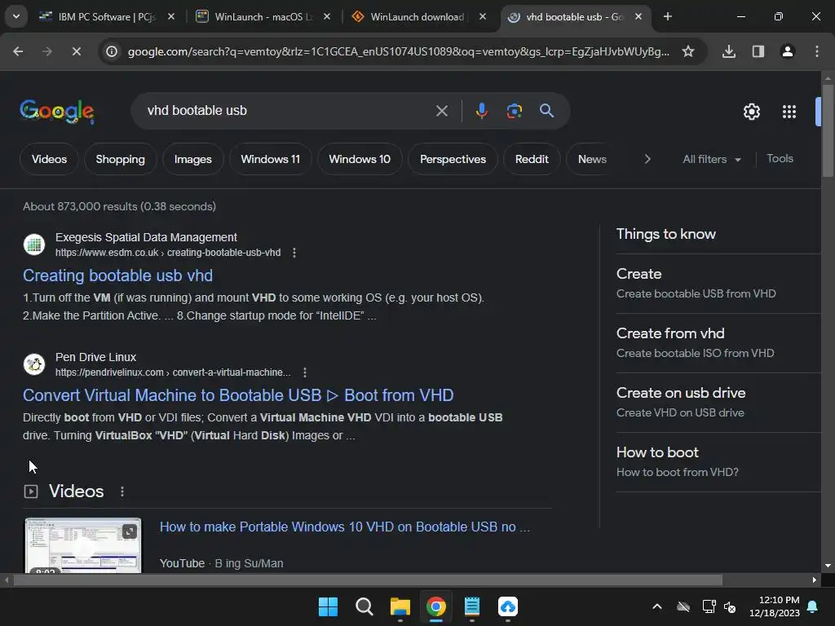Close the WinLaunch download tab
Screen dimensions: 835x626
pyautogui.click(x=483, y=16)
